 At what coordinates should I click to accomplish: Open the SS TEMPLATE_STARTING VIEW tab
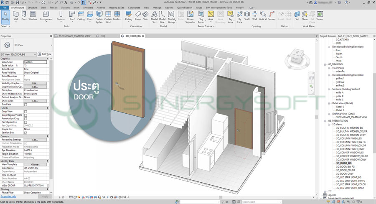pos(74,36)
